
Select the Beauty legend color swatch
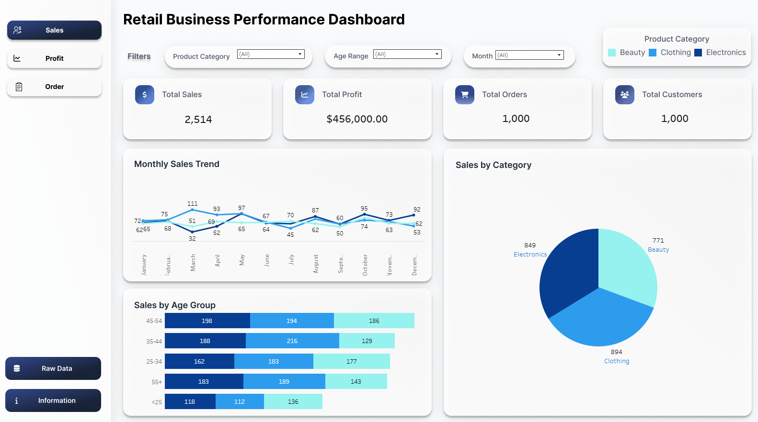[612, 53]
